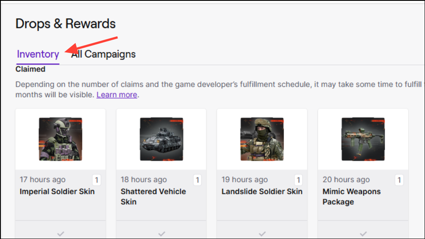This screenshot has width=425, height=239.
Task: Click the Imperial Soldier Skin count badge
Action: [96, 180]
